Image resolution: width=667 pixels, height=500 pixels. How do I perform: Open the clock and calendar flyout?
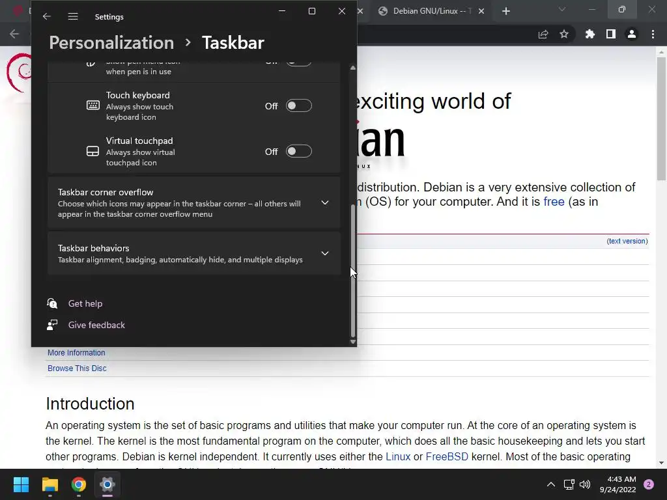point(617,484)
